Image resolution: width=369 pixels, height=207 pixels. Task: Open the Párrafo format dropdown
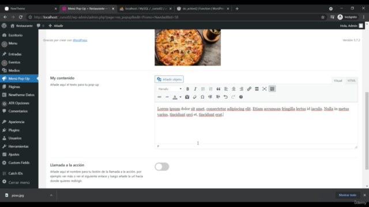[170, 89]
